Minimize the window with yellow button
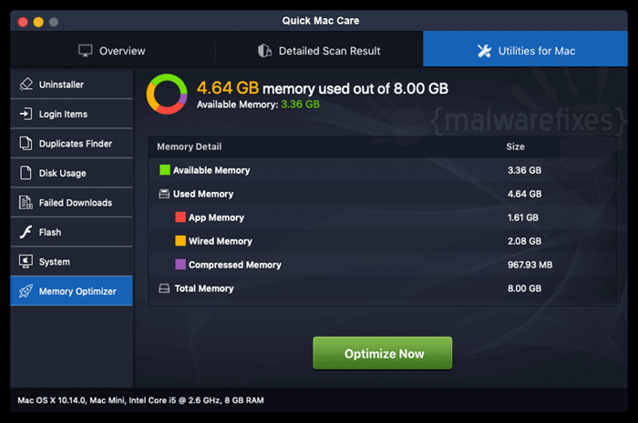 (x=38, y=22)
